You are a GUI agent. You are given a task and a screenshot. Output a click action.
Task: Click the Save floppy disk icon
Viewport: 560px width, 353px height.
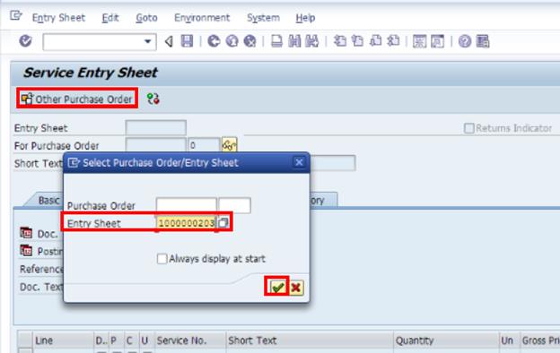click(x=187, y=41)
